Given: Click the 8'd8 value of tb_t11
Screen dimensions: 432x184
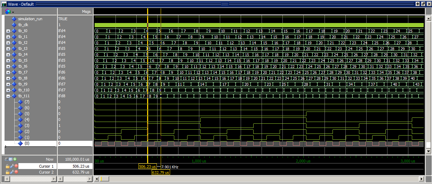Looking at the screenshot, I should click(x=62, y=96).
